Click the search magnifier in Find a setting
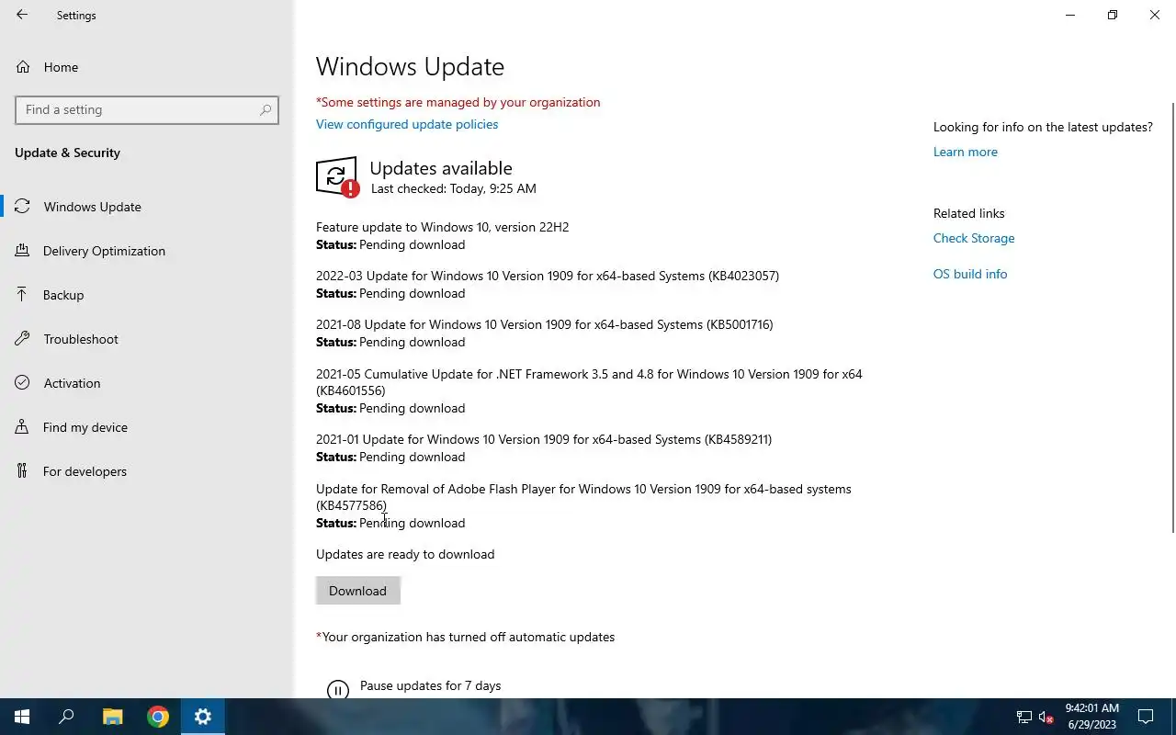 coord(266,109)
